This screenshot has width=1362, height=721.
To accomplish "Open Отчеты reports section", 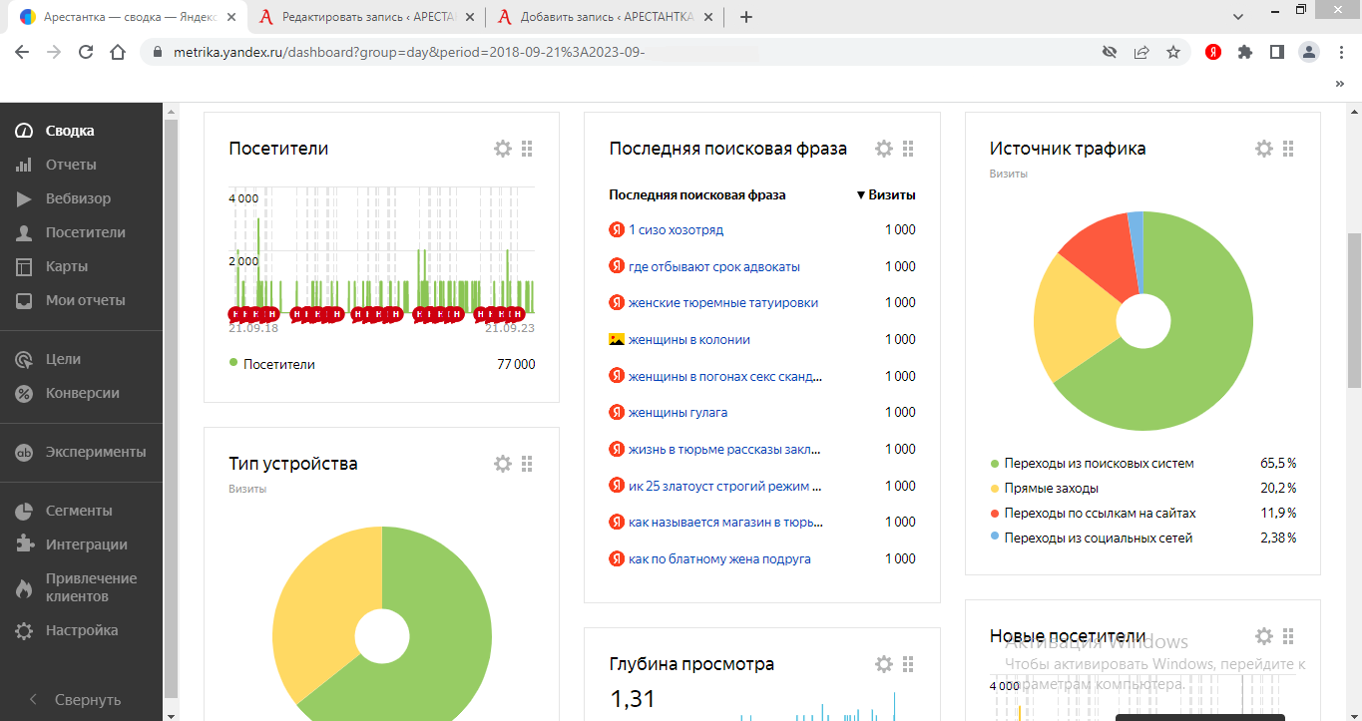I will (70, 165).
